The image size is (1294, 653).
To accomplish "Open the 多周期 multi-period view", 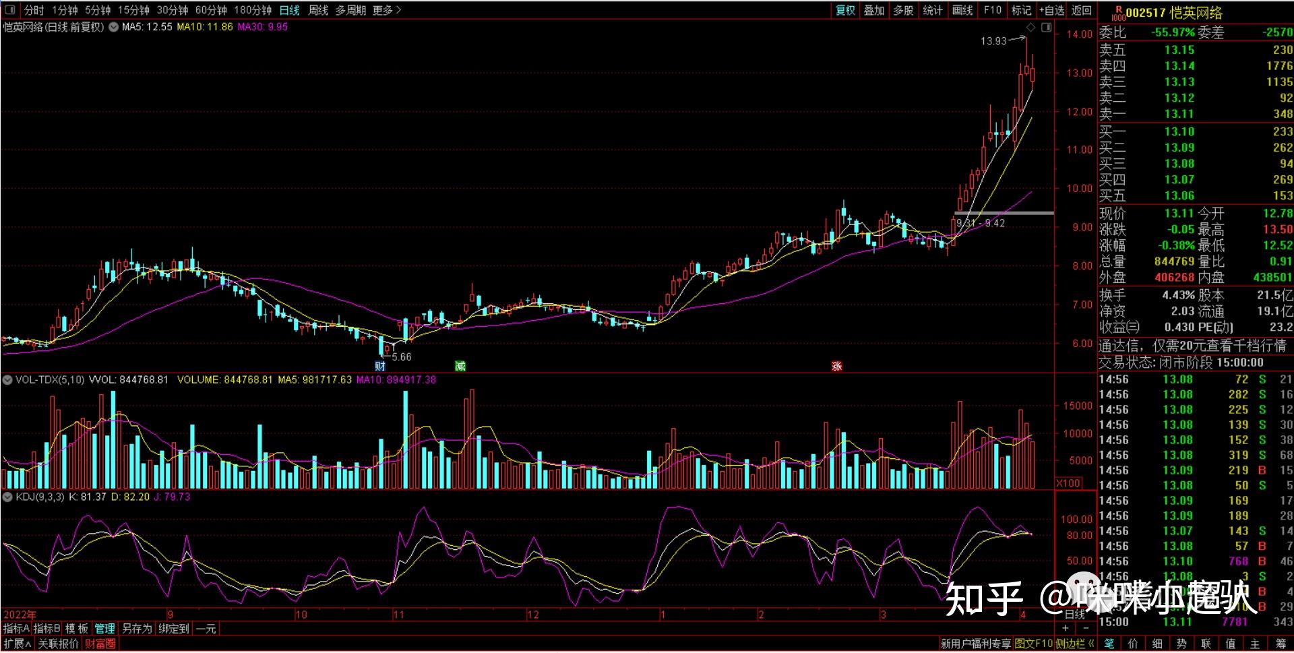I will coord(350,10).
